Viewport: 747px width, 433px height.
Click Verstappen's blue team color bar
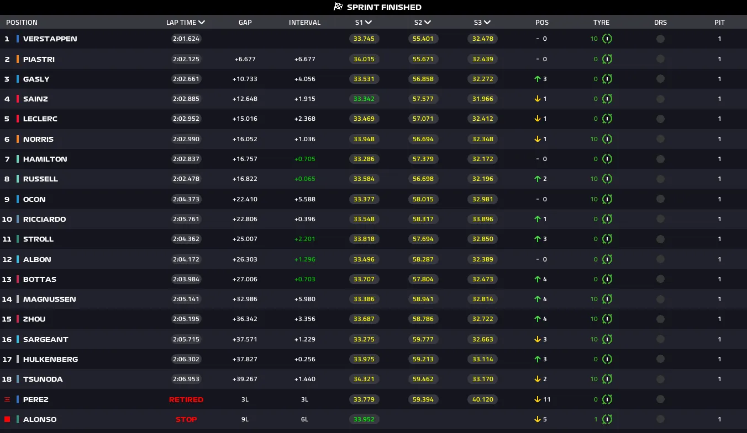coord(18,39)
